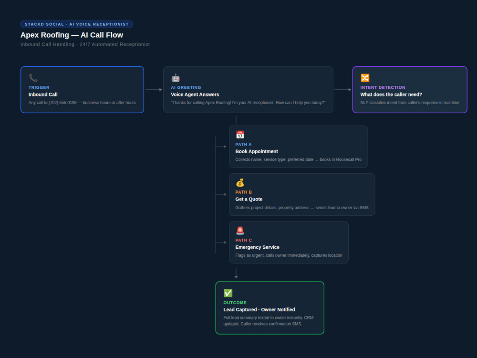Select the "Voice Agent Answers" heading
The image size is (477, 358).
click(x=195, y=95)
